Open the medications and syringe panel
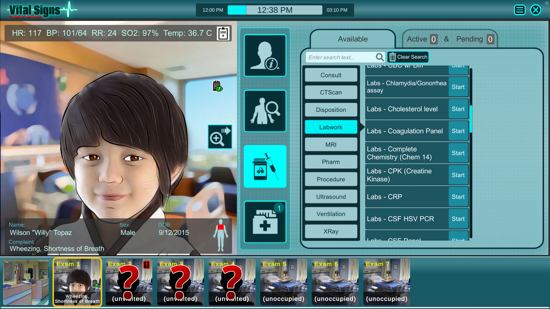 click(x=265, y=166)
